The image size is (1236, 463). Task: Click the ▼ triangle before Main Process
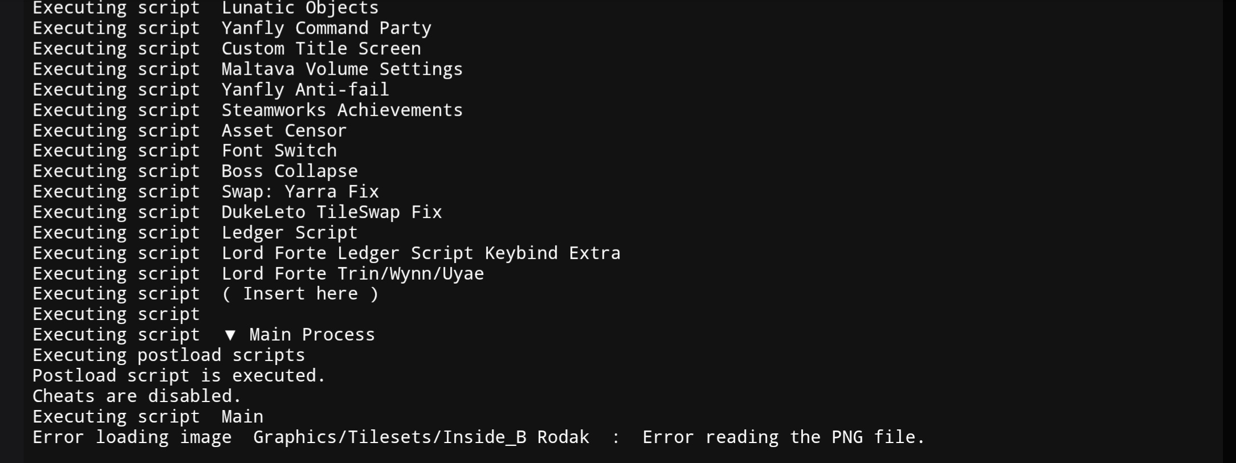click(230, 335)
